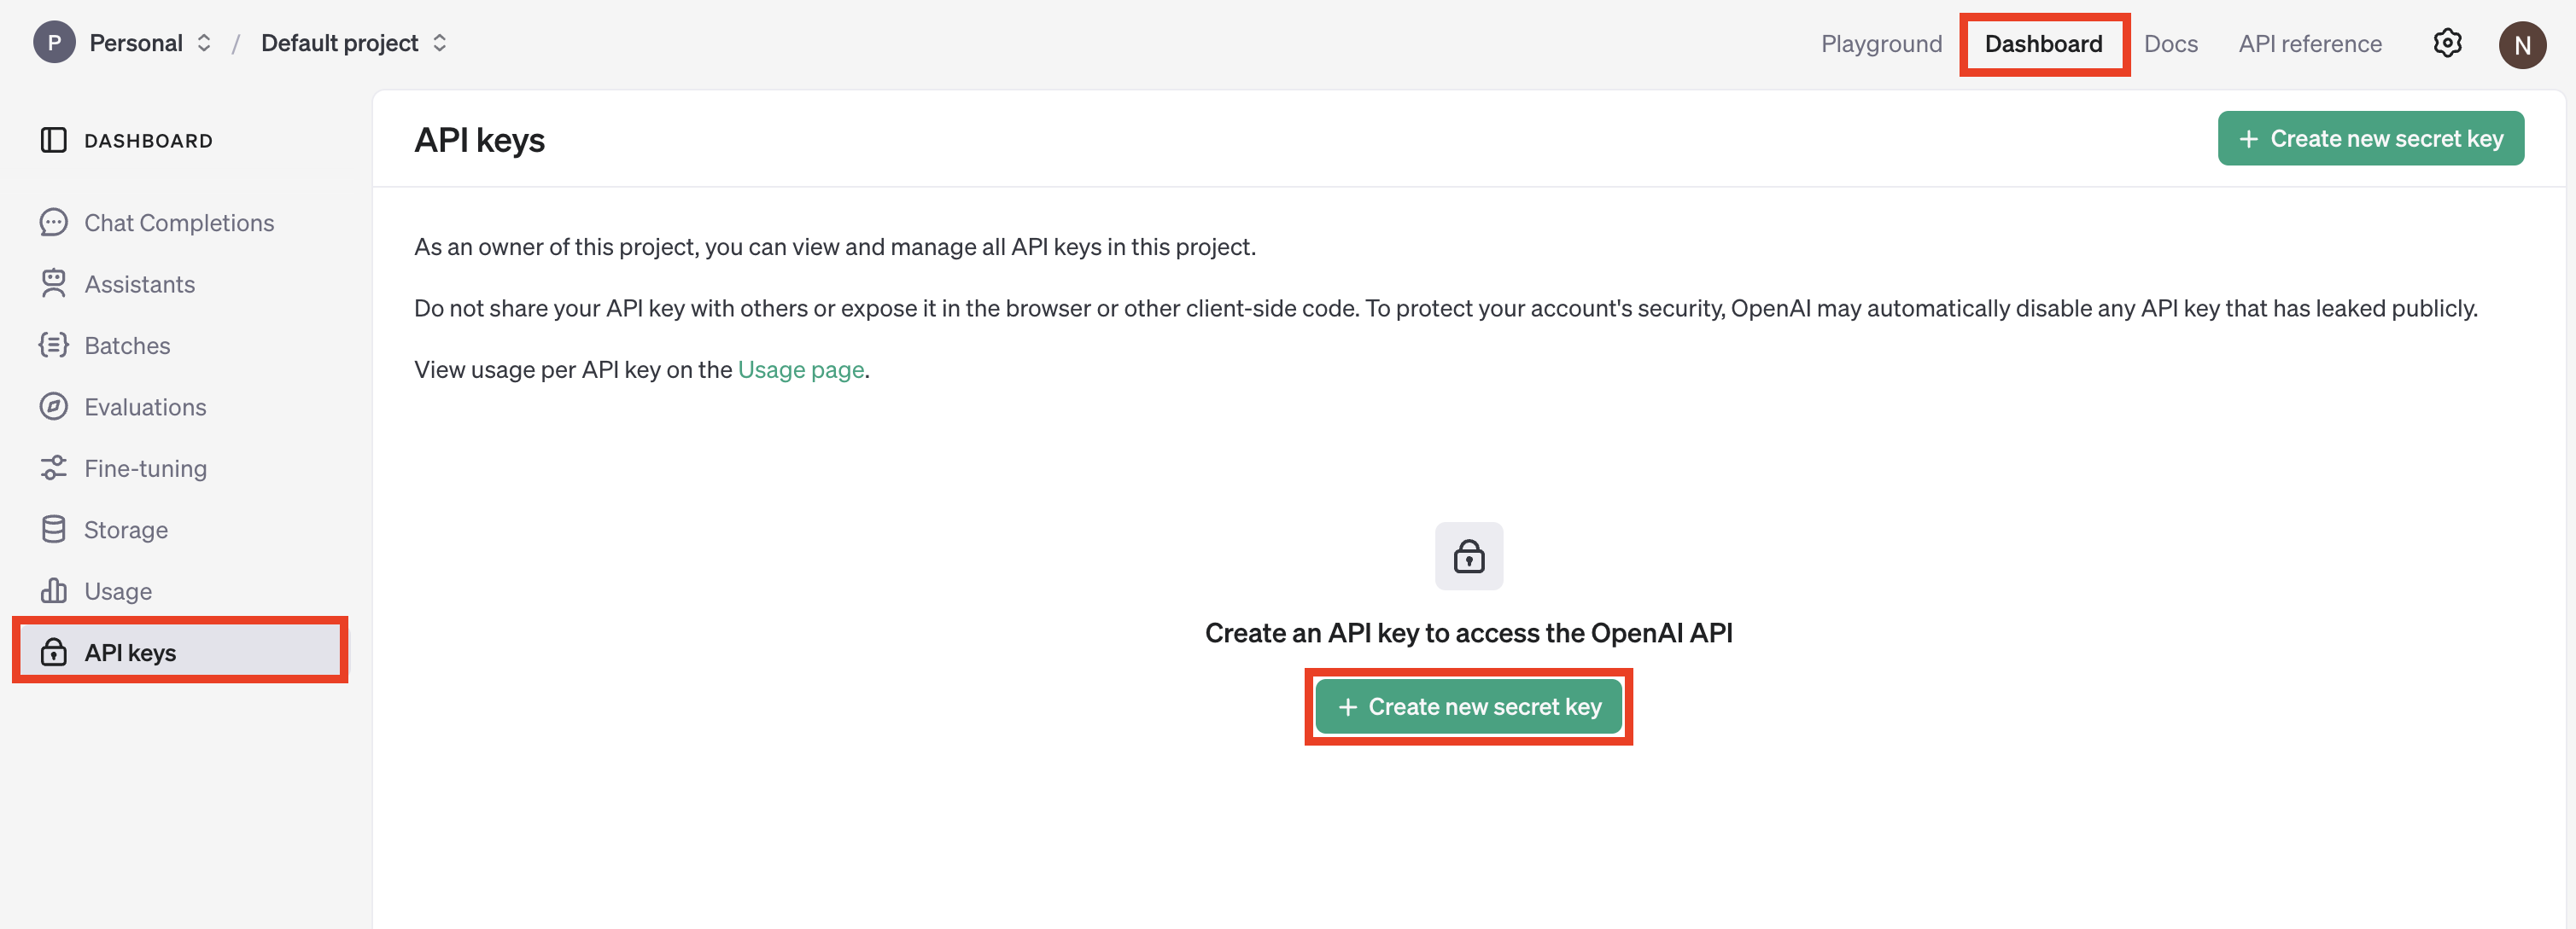
Task: Switch to the Playground tab
Action: tap(1880, 44)
